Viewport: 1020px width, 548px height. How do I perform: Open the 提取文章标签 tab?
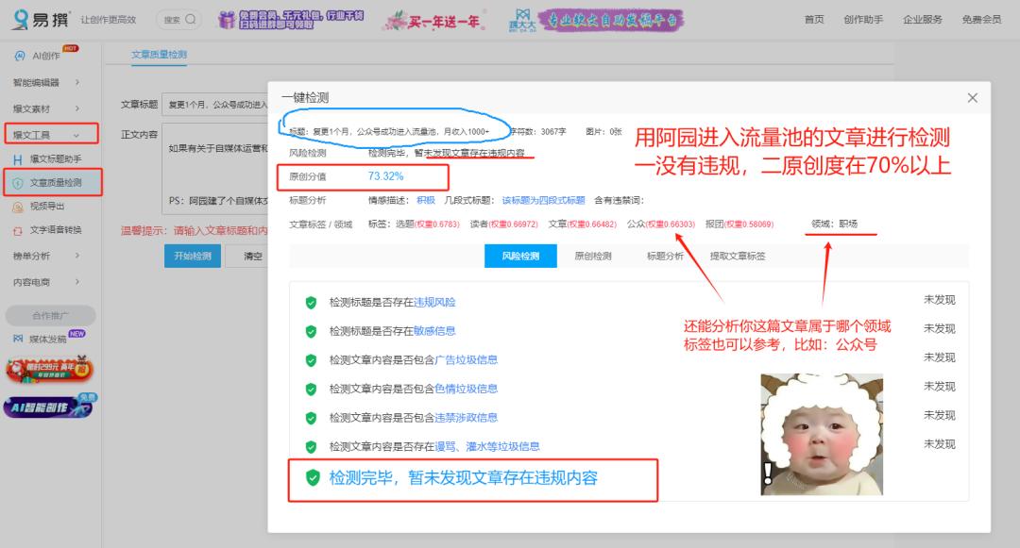738,257
